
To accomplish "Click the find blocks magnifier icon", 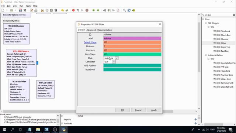I will [x=125, y=10].
